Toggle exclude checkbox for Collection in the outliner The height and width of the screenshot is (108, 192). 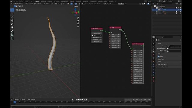(177, 8)
